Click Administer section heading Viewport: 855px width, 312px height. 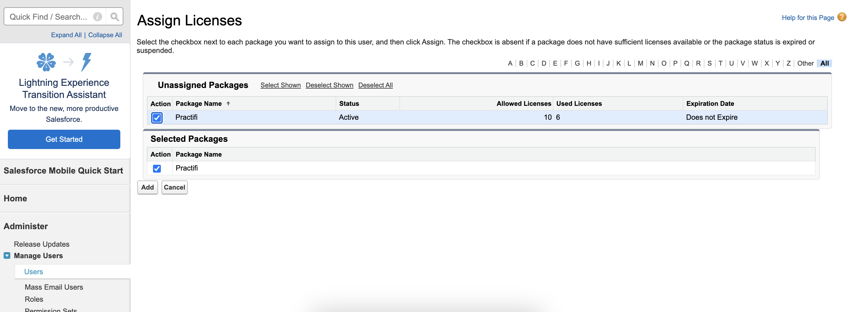(x=26, y=226)
